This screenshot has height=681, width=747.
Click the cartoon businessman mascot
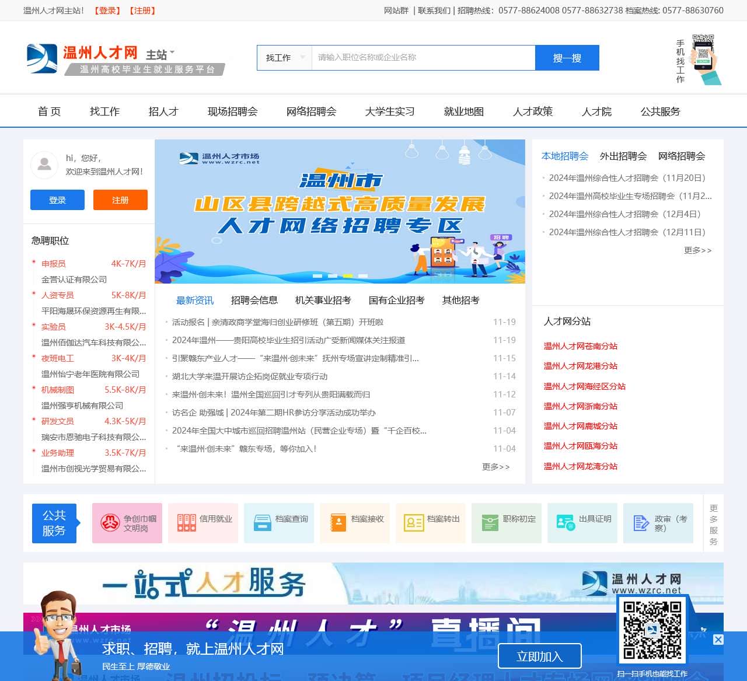click(58, 636)
